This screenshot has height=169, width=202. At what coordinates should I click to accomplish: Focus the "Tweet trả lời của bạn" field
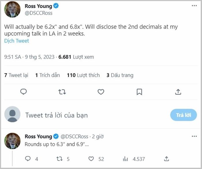coord(87,115)
